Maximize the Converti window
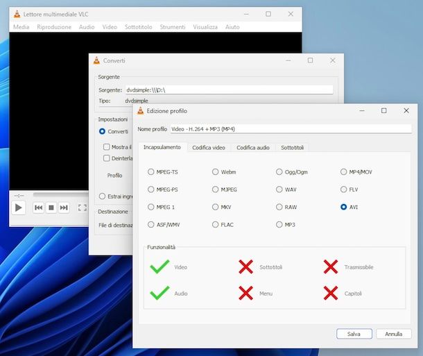Viewport: 423px width, 356px height. tap(310, 60)
